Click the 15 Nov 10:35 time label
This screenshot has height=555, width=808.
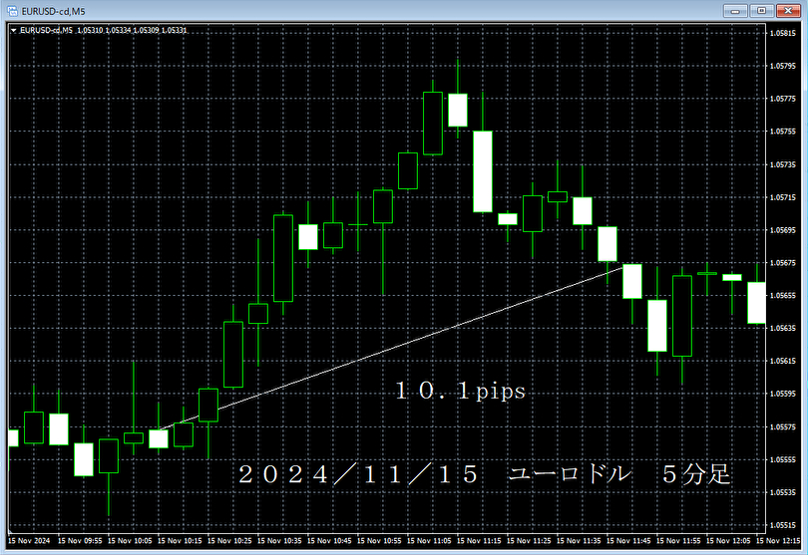[279, 541]
